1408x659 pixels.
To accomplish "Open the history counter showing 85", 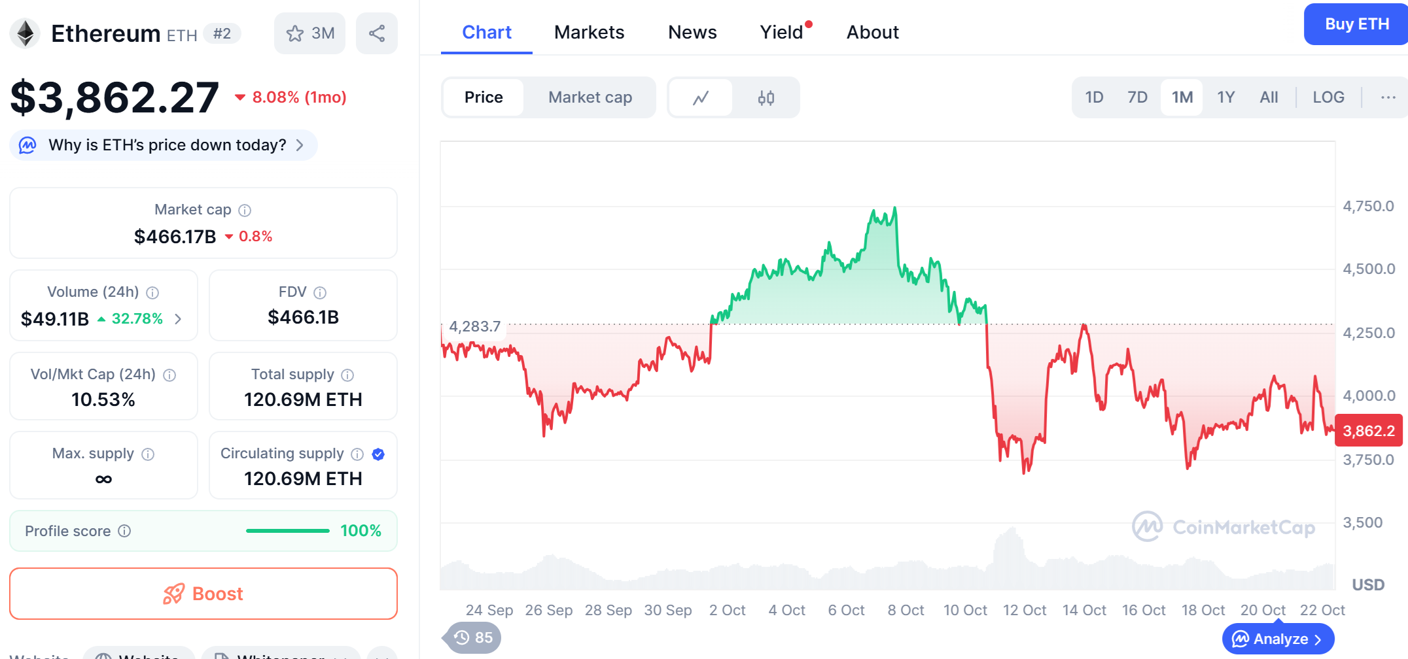I will coord(473,637).
